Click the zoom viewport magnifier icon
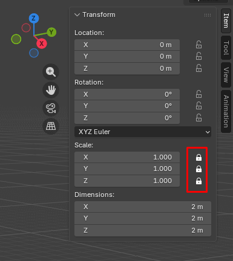 [x=51, y=72]
